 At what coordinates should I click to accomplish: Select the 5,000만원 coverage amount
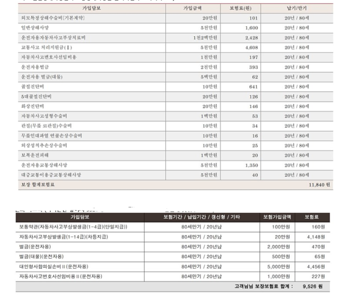click(x=279, y=266)
